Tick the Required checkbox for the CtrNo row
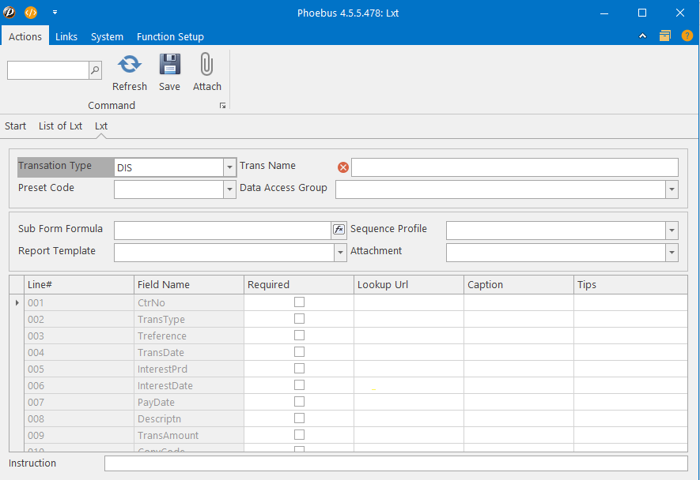This screenshot has height=480, width=700. pyautogui.click(x=299, y=302)
